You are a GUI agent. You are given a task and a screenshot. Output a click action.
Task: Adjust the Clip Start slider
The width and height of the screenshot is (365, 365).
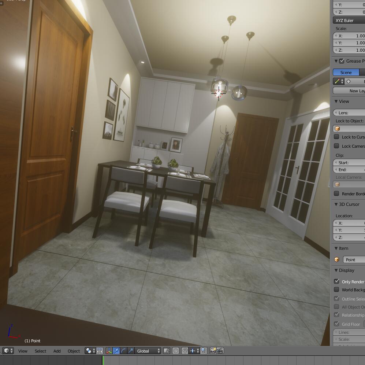[x=349, y=162]
